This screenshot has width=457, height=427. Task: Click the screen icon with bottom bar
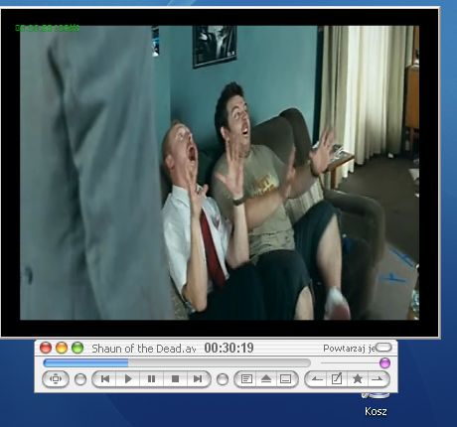[x=285, y=379]
